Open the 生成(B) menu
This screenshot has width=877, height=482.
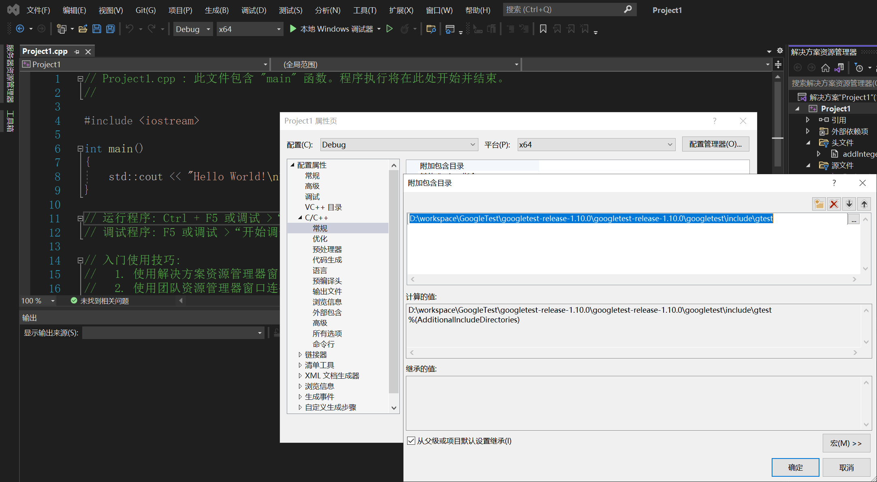217,10
